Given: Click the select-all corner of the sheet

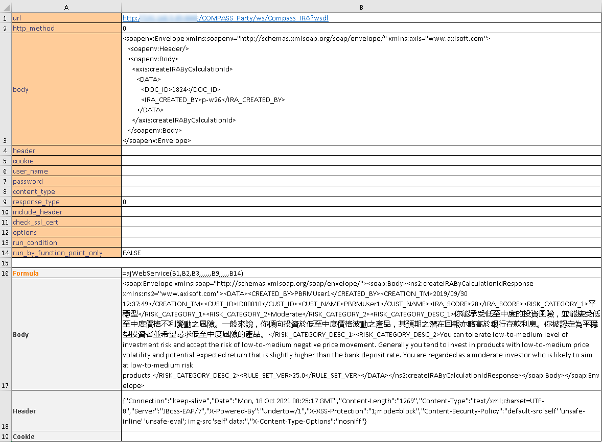Looking at the screenshot, I should click(x=5, y=7).
